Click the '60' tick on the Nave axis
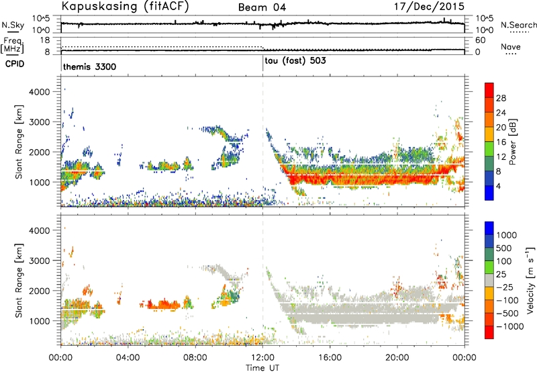The width and height of the screenshot is (537, 372). point(481,40)
